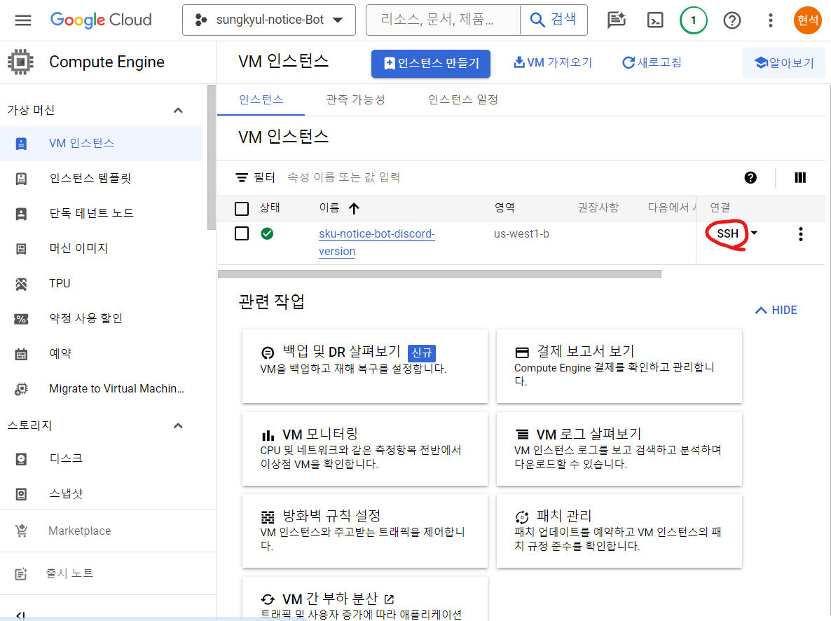Open the user account avatar
This screenshot has height=621, width=831.
[x=807, y=20]
